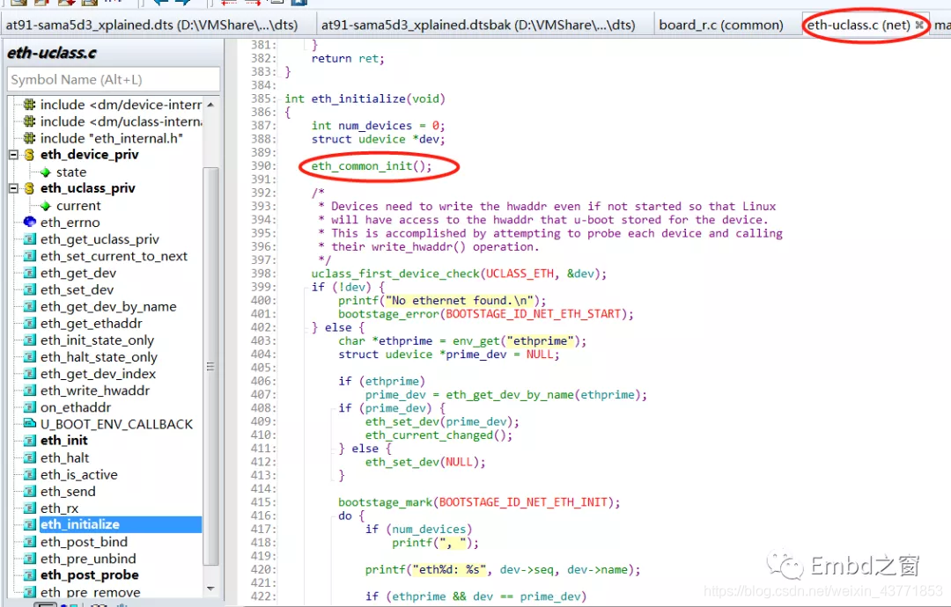Click the function icon beside eth_send

point(29,492)
